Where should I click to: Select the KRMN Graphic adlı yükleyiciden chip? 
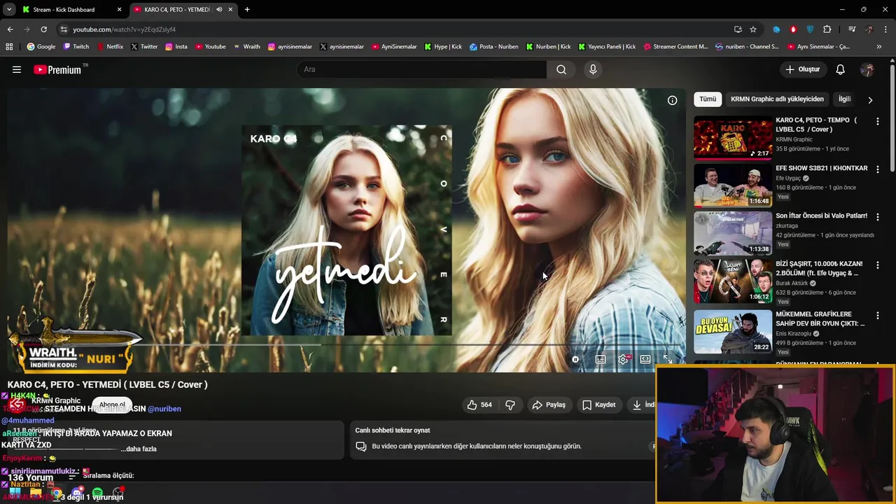tap(777, 99)
